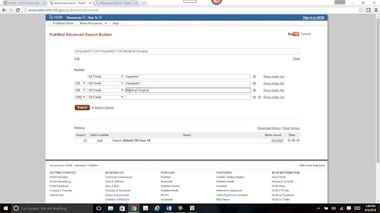Go back in the browser
Viewport: 380px width, 213px height.
click(x=4, y=10)
